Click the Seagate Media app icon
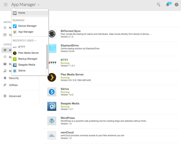 pyautogui.click(x=52, y=106)
